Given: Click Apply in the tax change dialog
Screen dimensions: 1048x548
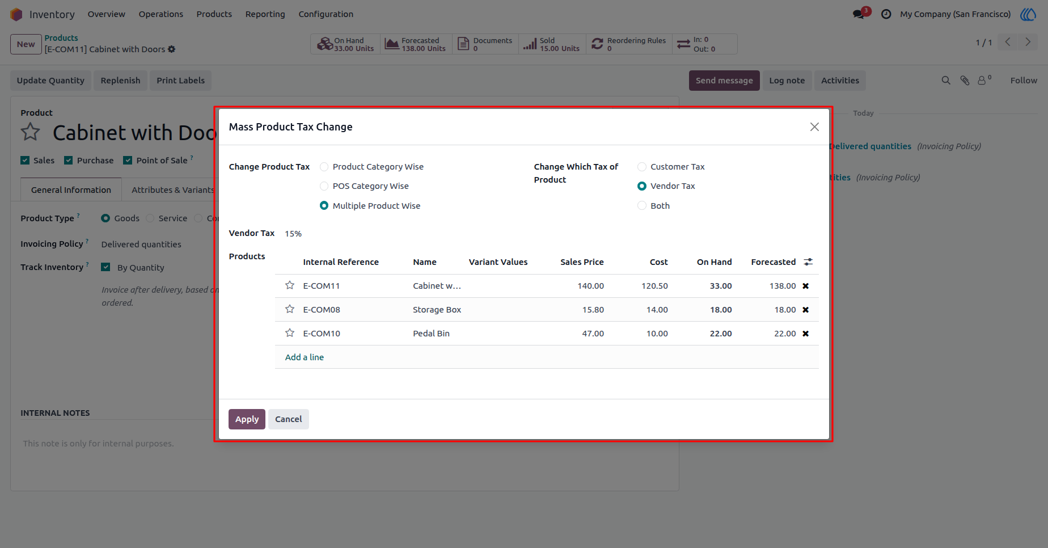Looking at the screenshot, I should click(247, 419).
